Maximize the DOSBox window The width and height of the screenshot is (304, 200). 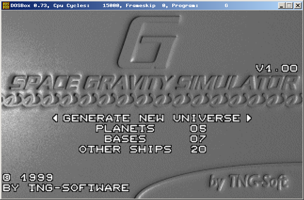coord(289,6)
